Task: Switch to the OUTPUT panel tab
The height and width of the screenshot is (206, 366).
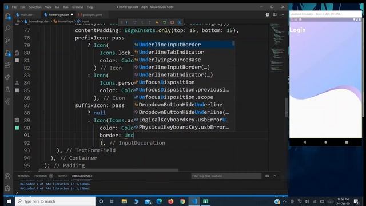Action: tap(62, 176)
